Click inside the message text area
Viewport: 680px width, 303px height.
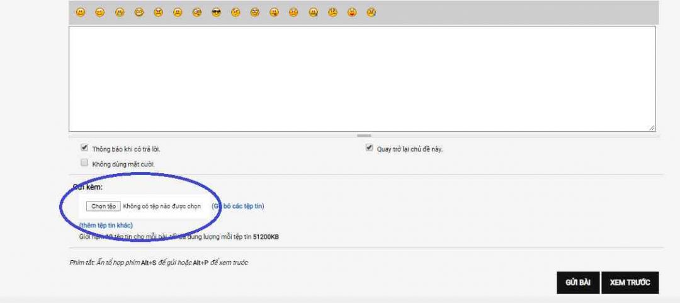(362, 79)
